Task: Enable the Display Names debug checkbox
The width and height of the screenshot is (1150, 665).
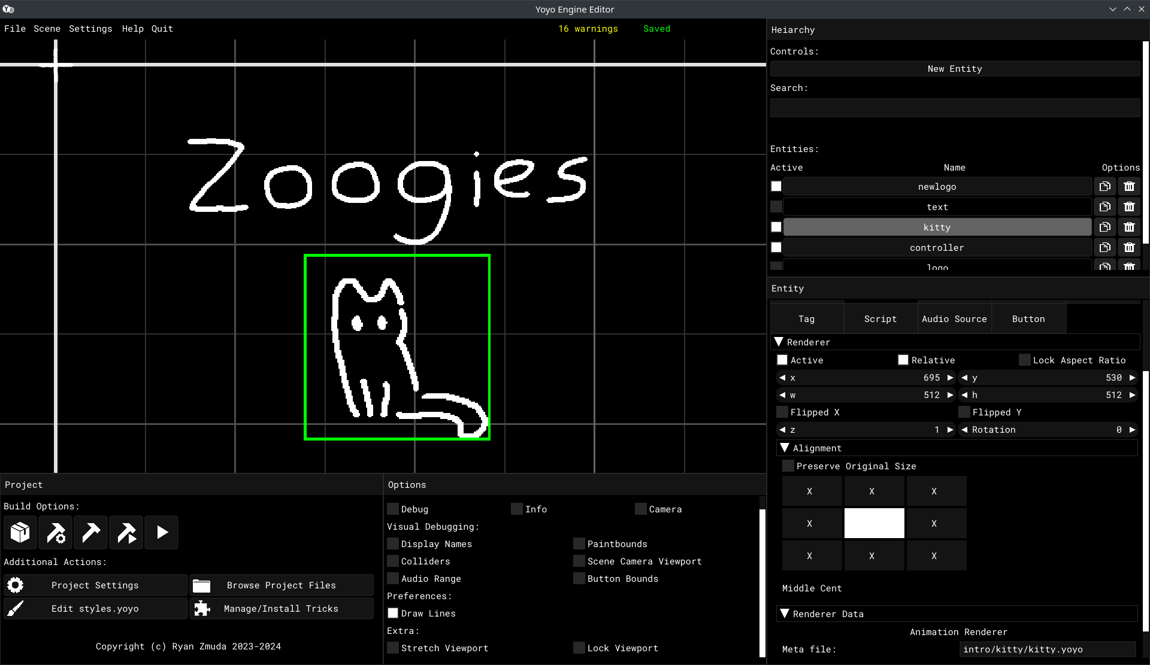Action: 393,544
